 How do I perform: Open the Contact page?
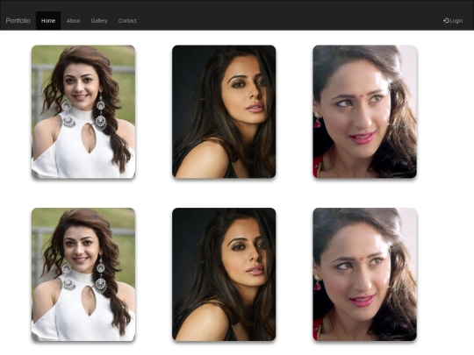click(127, 20)
